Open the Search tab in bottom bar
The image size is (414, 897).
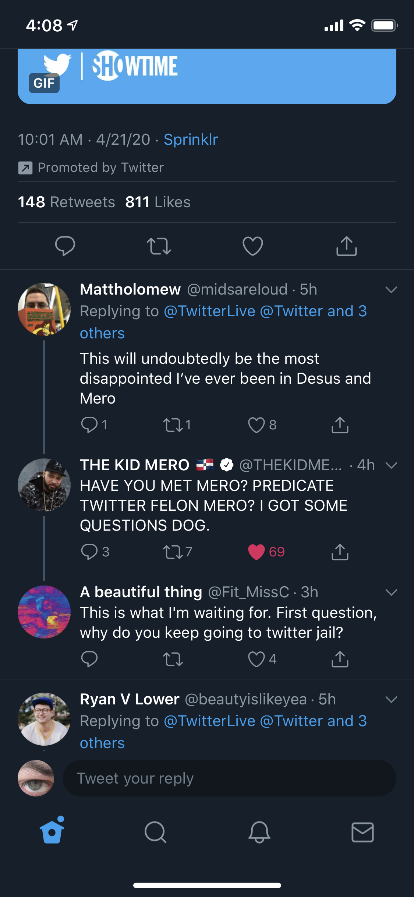(x=155, y=832)
